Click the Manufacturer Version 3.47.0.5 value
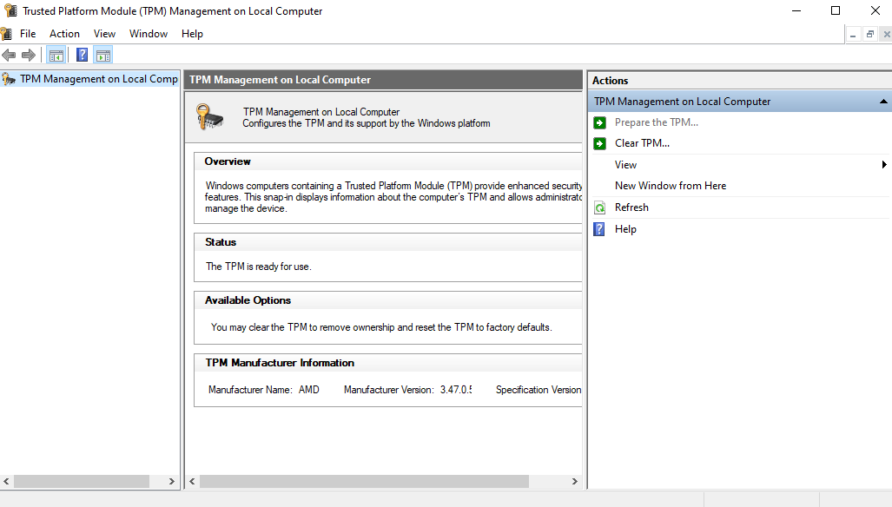 456,390
